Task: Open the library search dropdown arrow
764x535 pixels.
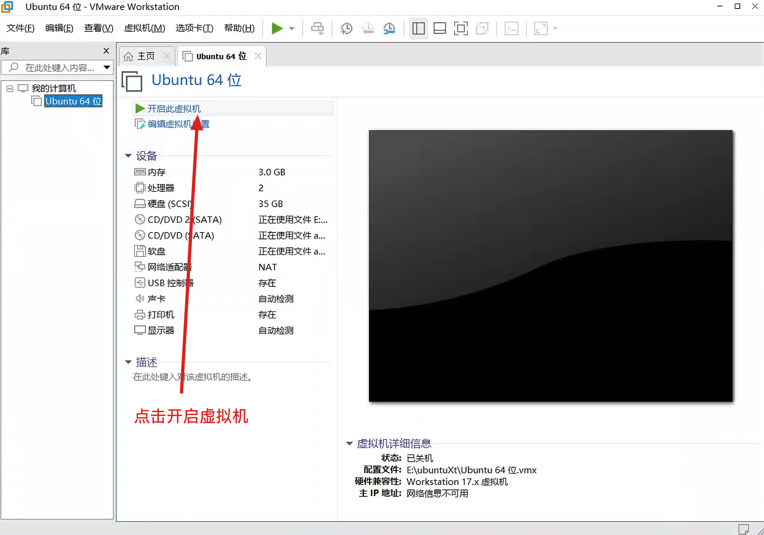Action: pos(107,67)
